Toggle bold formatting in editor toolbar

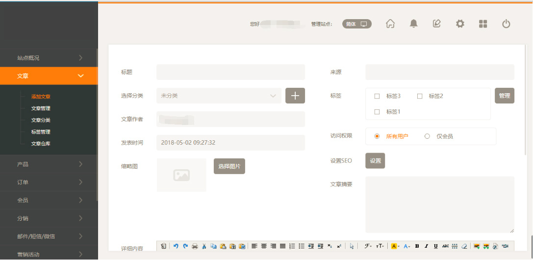tap(417, 246)
